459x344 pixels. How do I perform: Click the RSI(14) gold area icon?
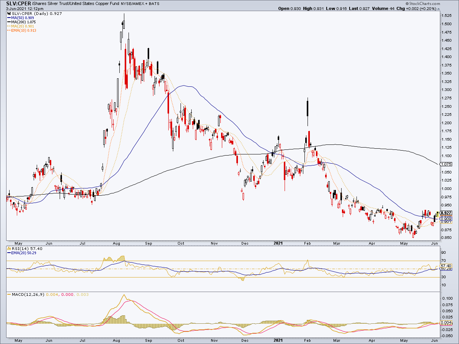tap(8, 248)
